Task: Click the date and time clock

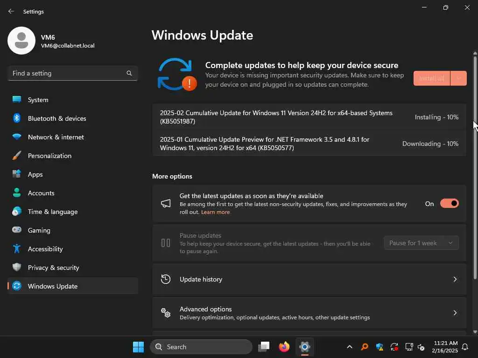Action: click(x=445, y=347)
